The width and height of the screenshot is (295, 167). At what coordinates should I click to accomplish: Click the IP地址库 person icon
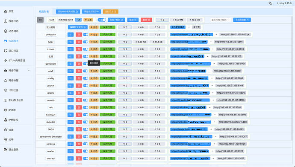point(6,120)
